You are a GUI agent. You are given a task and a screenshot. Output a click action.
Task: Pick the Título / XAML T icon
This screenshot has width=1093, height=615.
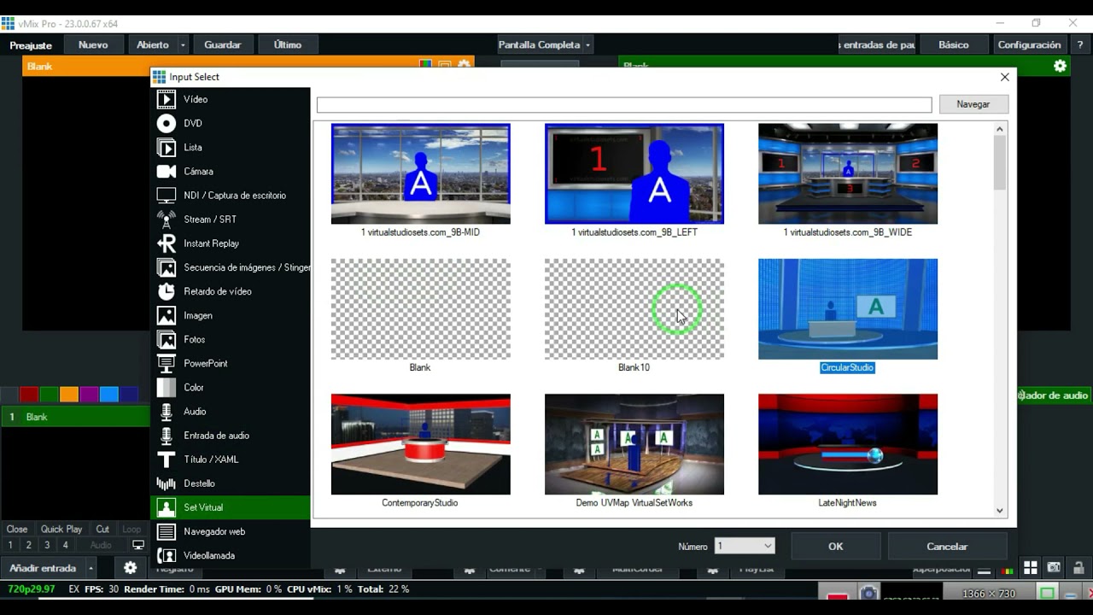[167, 459]
